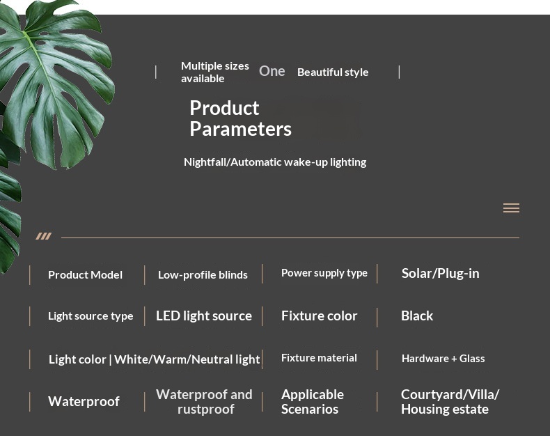
Task: Click the LED light source value
Action: [x=204, y=316]
